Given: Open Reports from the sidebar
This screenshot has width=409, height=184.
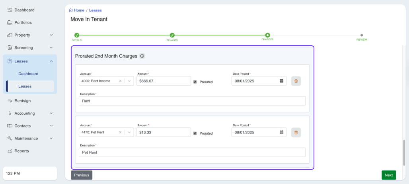Looking at the screenshot, I should tap(21, 151).
